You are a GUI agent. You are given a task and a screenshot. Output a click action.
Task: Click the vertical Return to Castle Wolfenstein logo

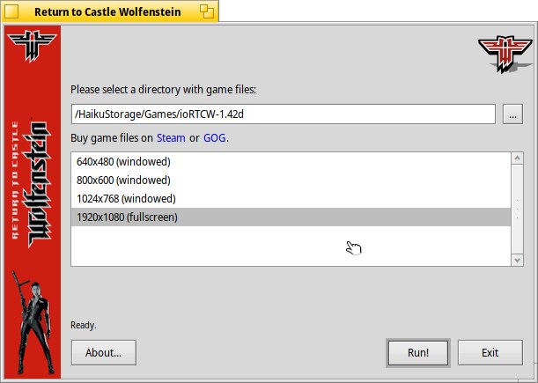pos(32,184)
